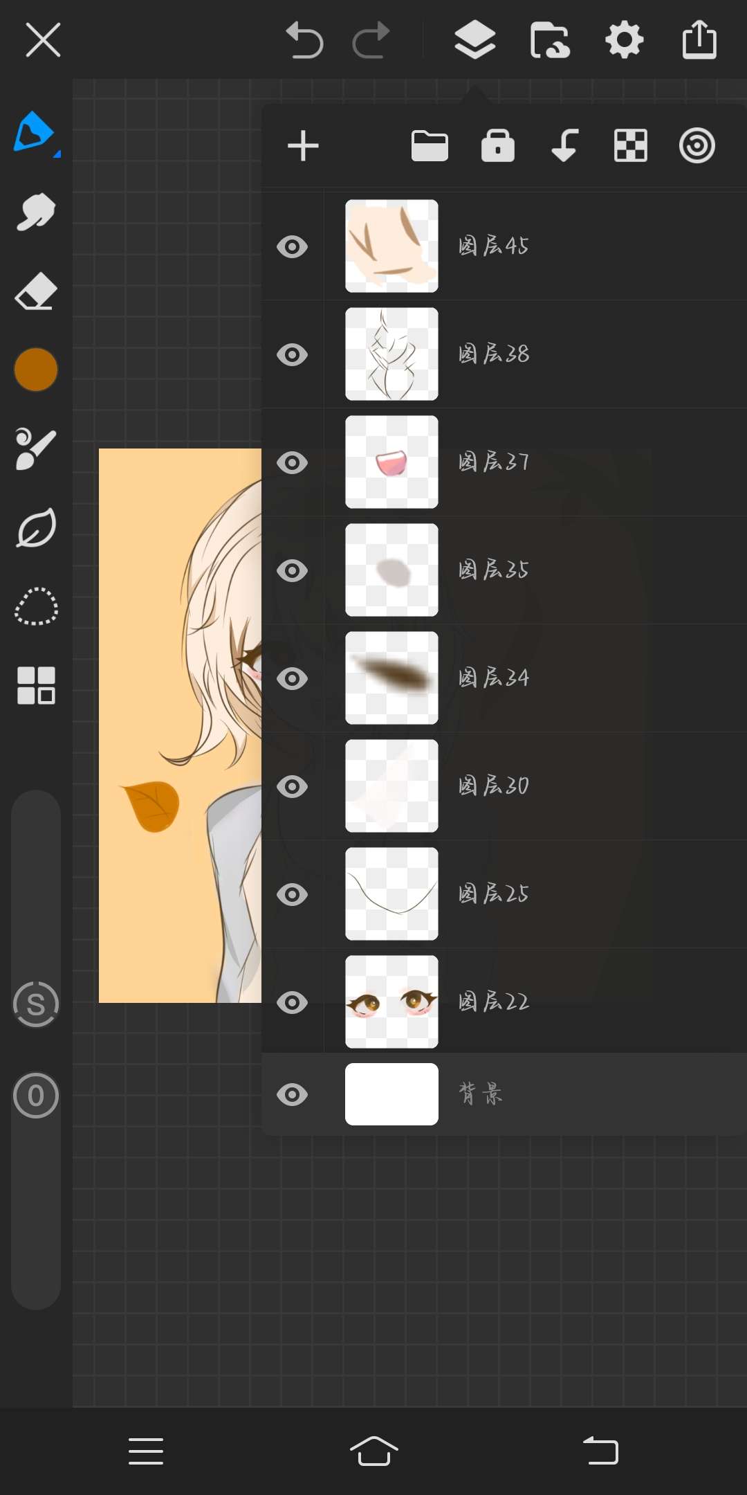Viewport: 747px width, 1495px height.
Task: Select the blue pen brush tool
Action: point(35,132)
